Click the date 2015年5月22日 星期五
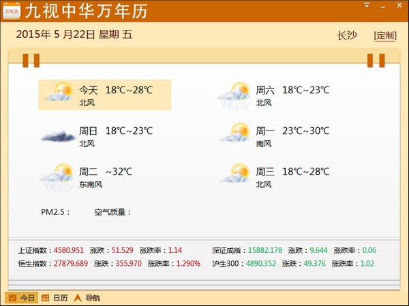409x306 pixels. [74, 35]
